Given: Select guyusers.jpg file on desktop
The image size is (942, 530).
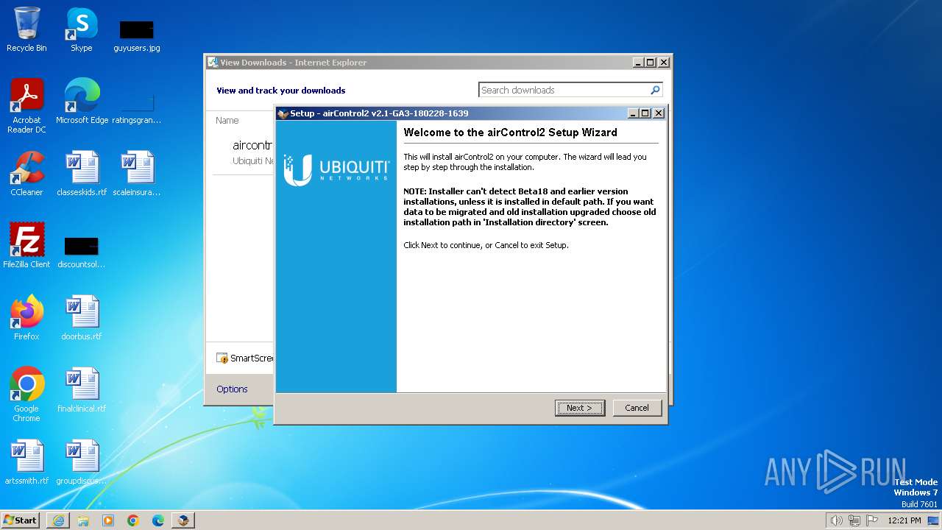Looking at the screenshot, I should (x=137, y=35).
